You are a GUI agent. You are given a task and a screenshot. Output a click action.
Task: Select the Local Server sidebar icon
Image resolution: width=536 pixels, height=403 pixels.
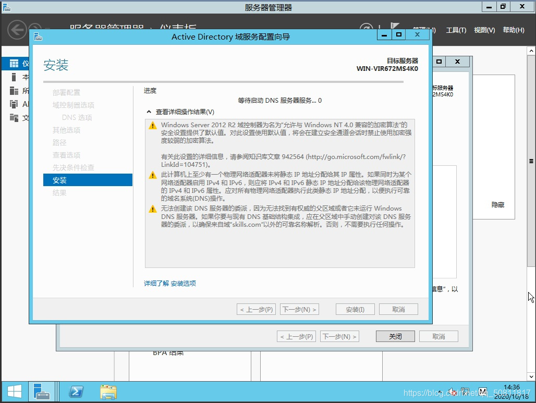[x=14, y=77]
